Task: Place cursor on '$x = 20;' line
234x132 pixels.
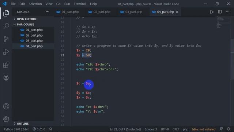Action: pos(84,50)
